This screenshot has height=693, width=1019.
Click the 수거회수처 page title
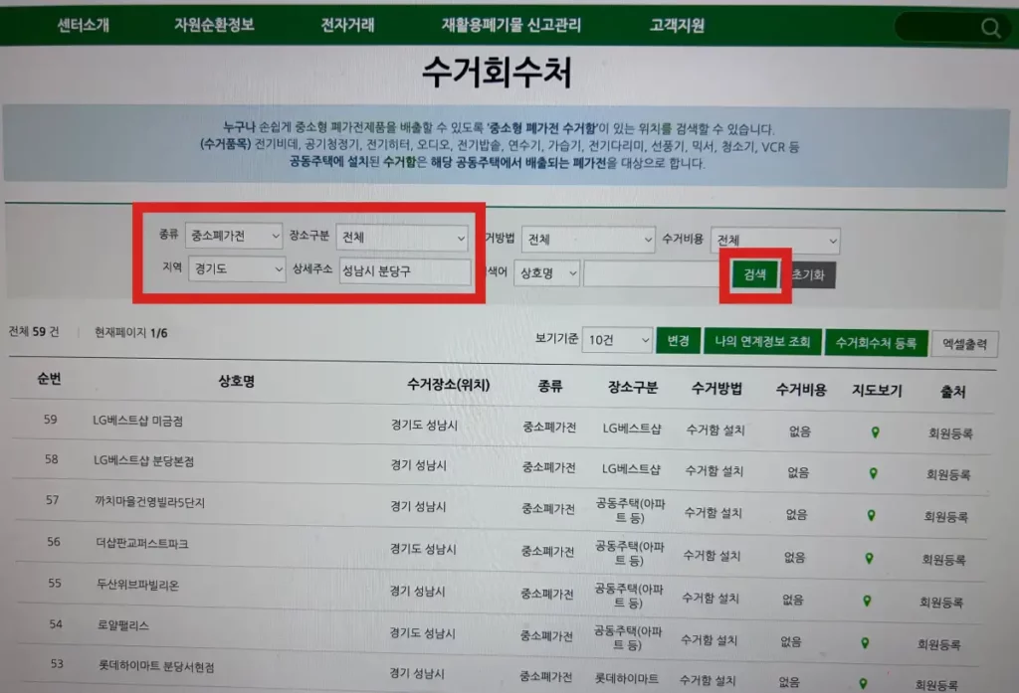(498, 72)
